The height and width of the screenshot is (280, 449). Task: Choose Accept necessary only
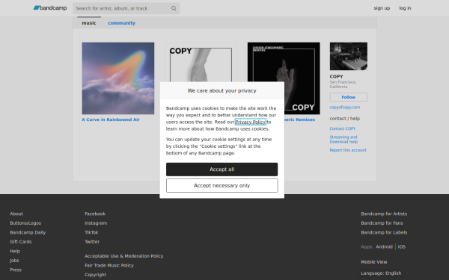tap(222, 186)
